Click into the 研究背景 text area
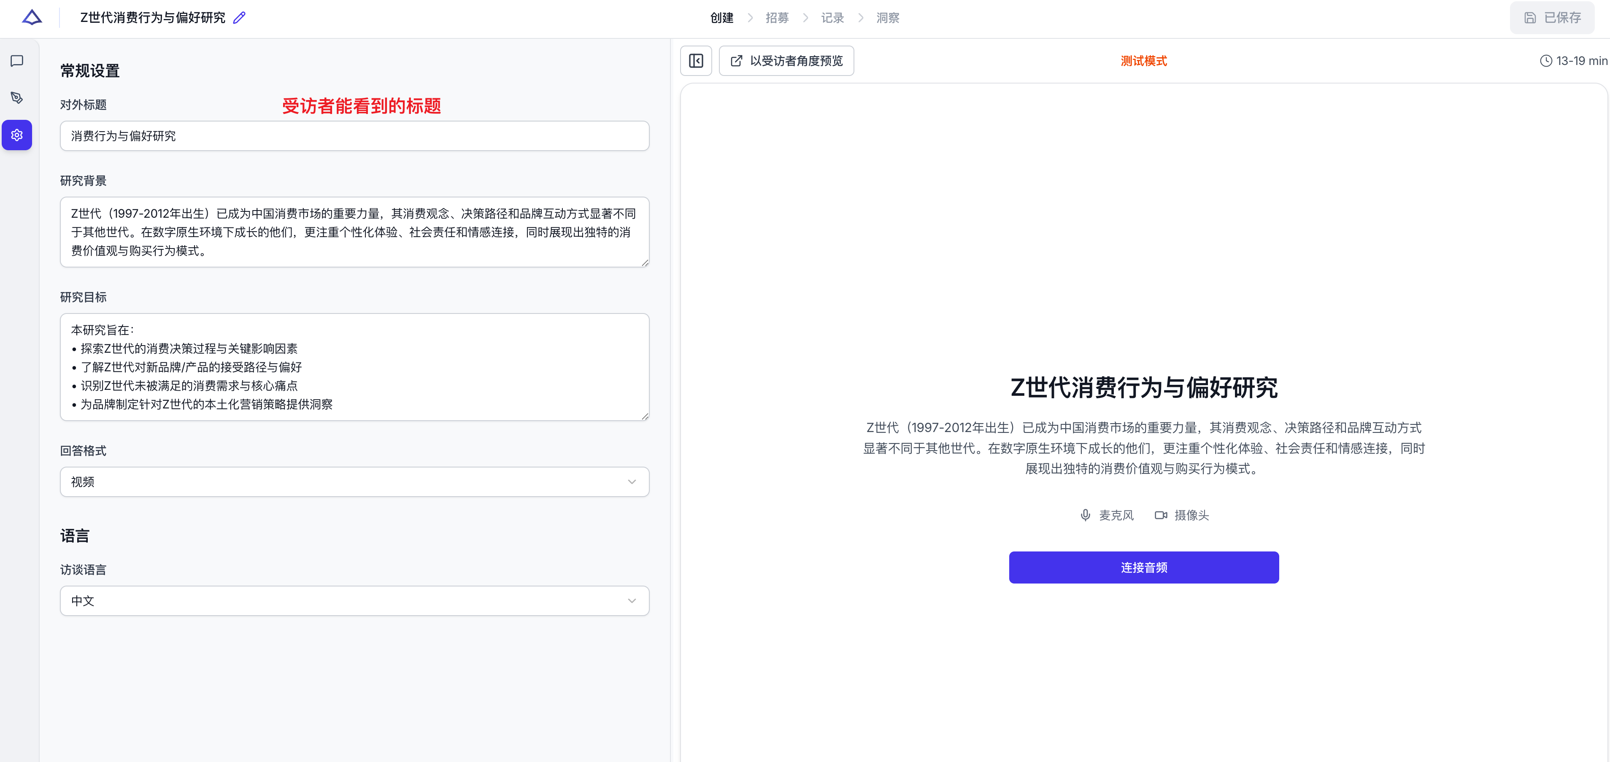The width and height of the screenshot is (1610, 762). [x=354, y=232]
